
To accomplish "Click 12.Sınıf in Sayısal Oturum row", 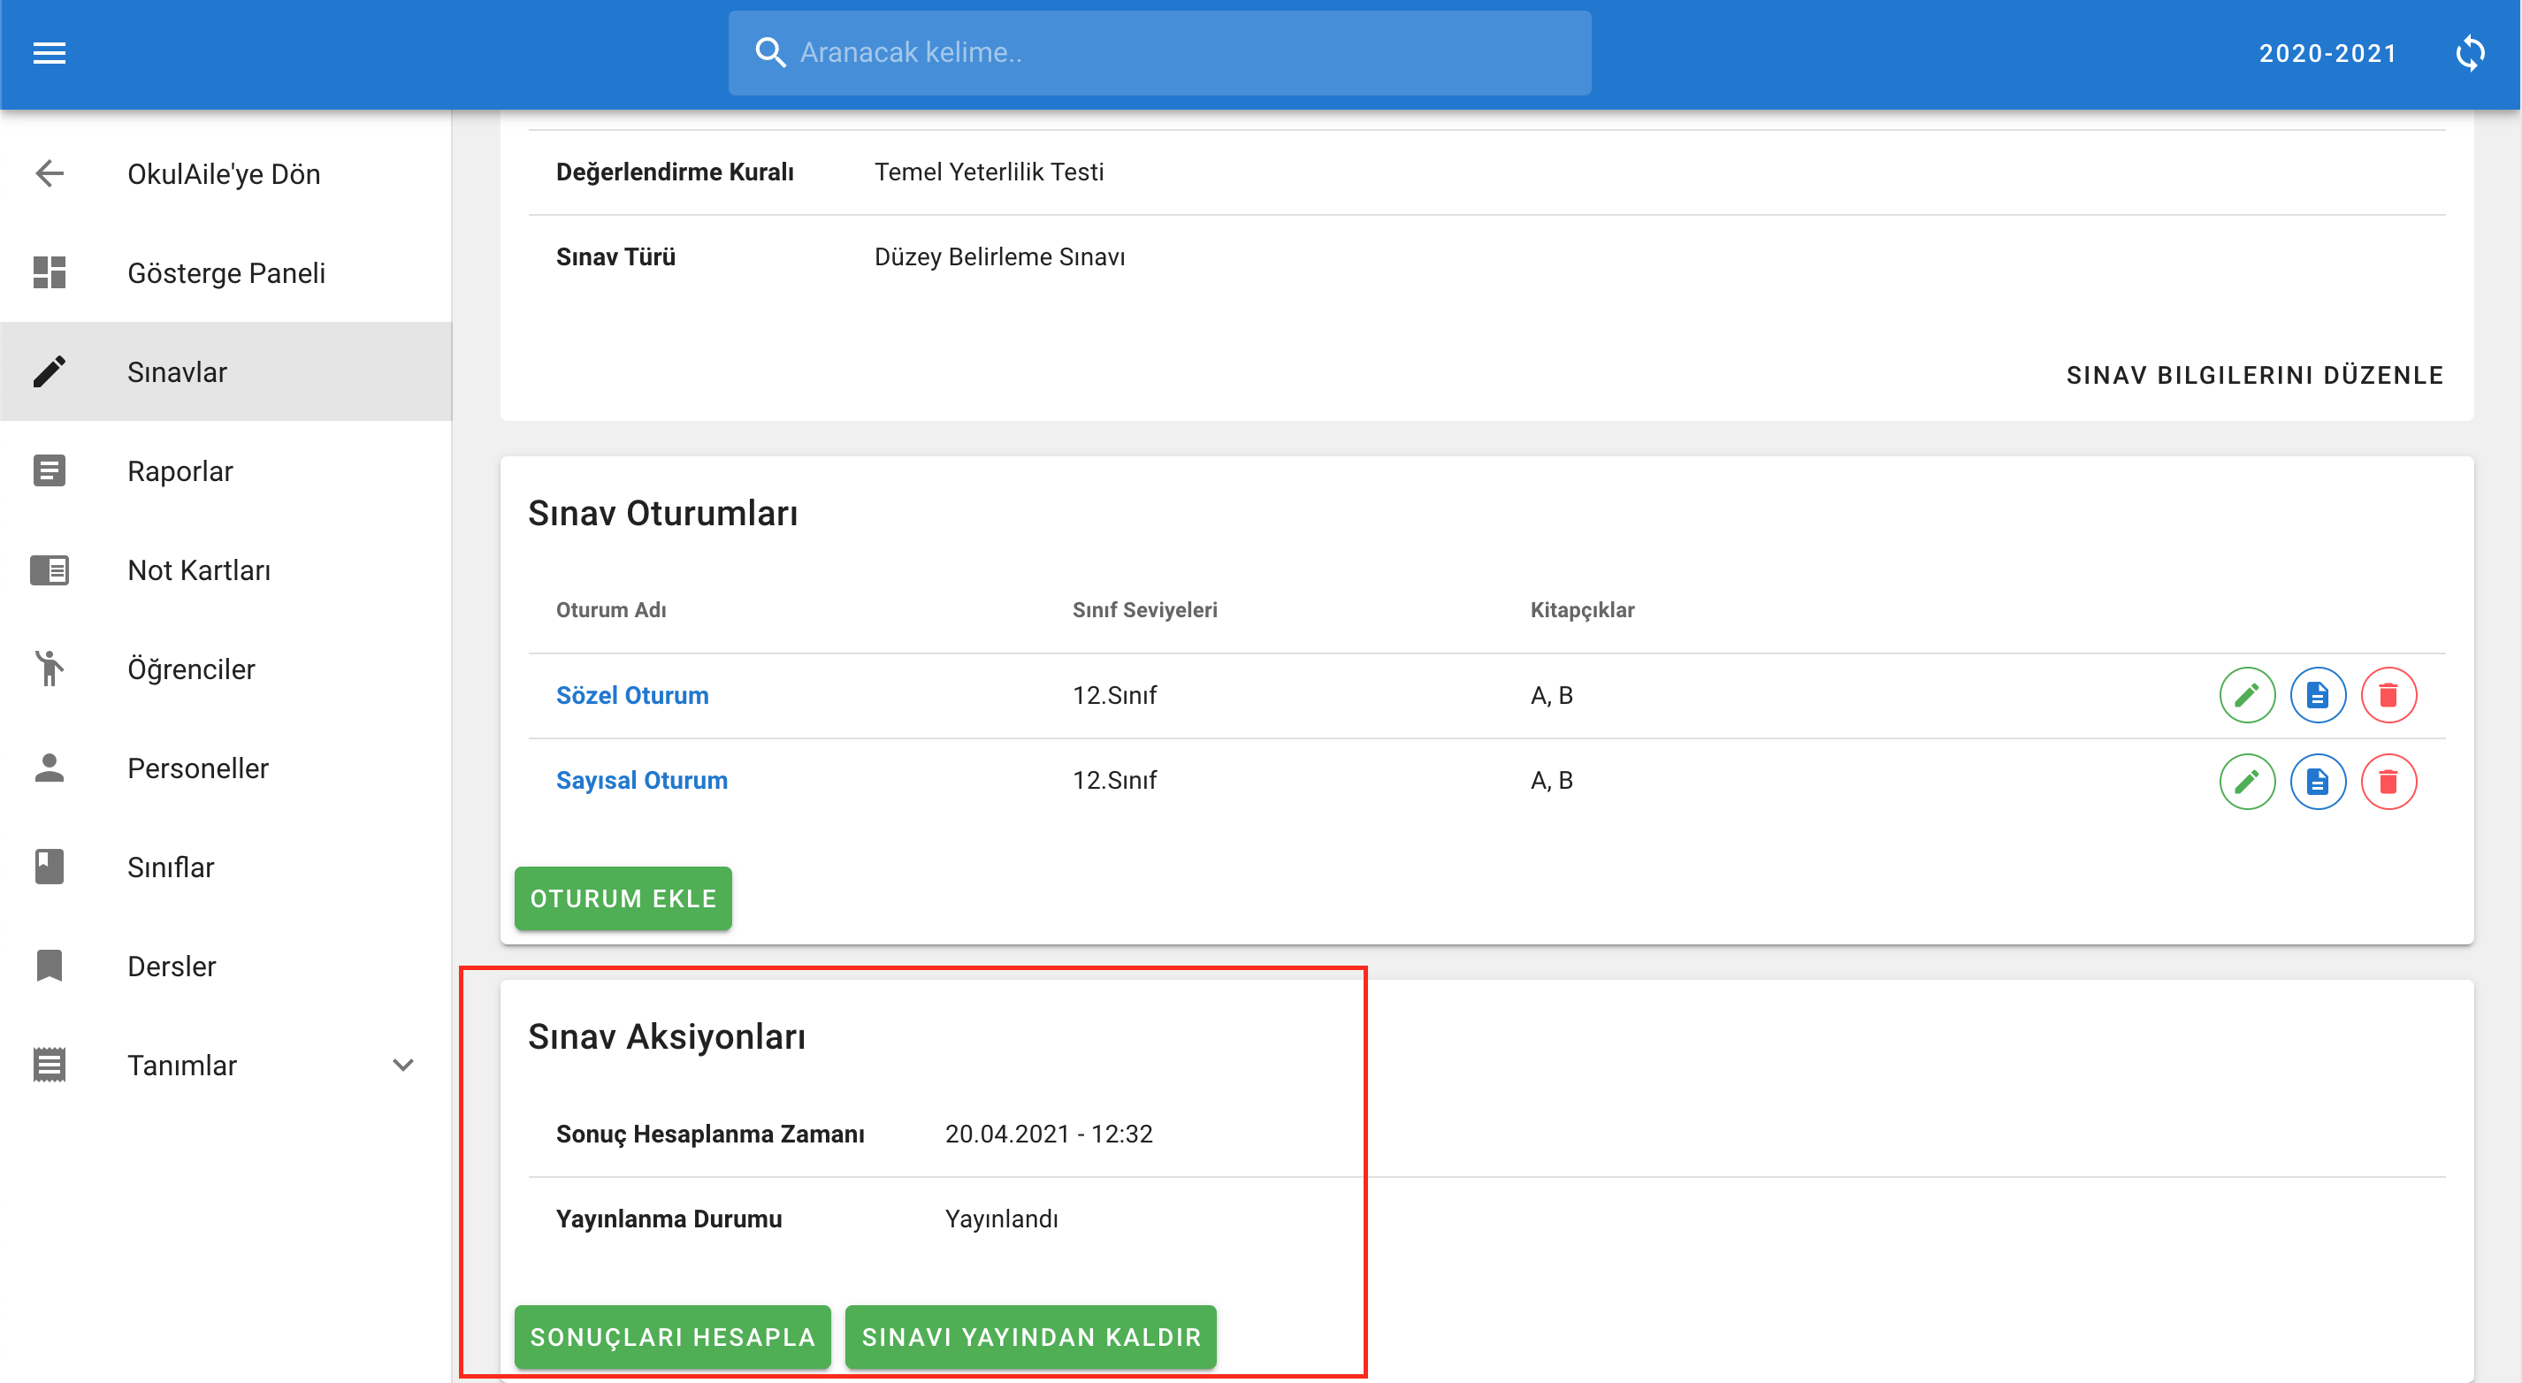I will click(1114, 780).
